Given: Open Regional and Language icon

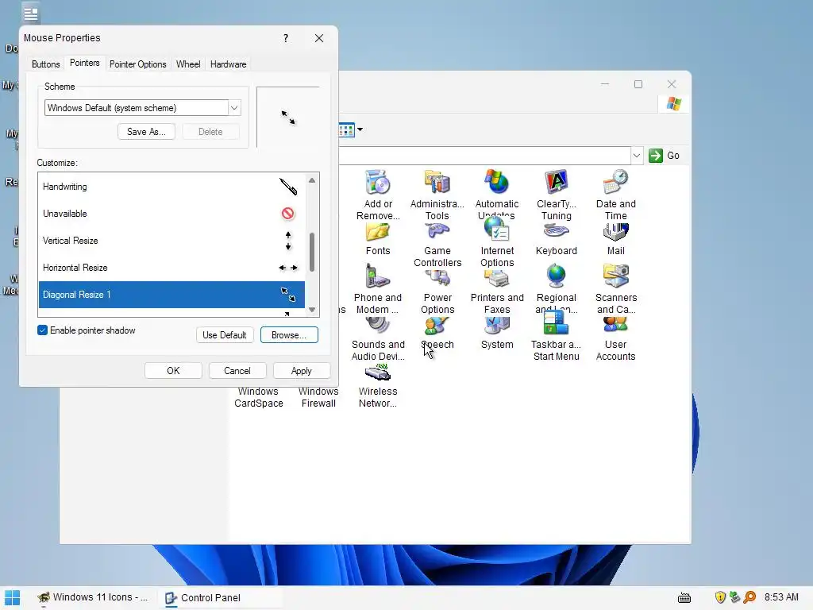Looking at the screenshot, I should coord(557,276).
